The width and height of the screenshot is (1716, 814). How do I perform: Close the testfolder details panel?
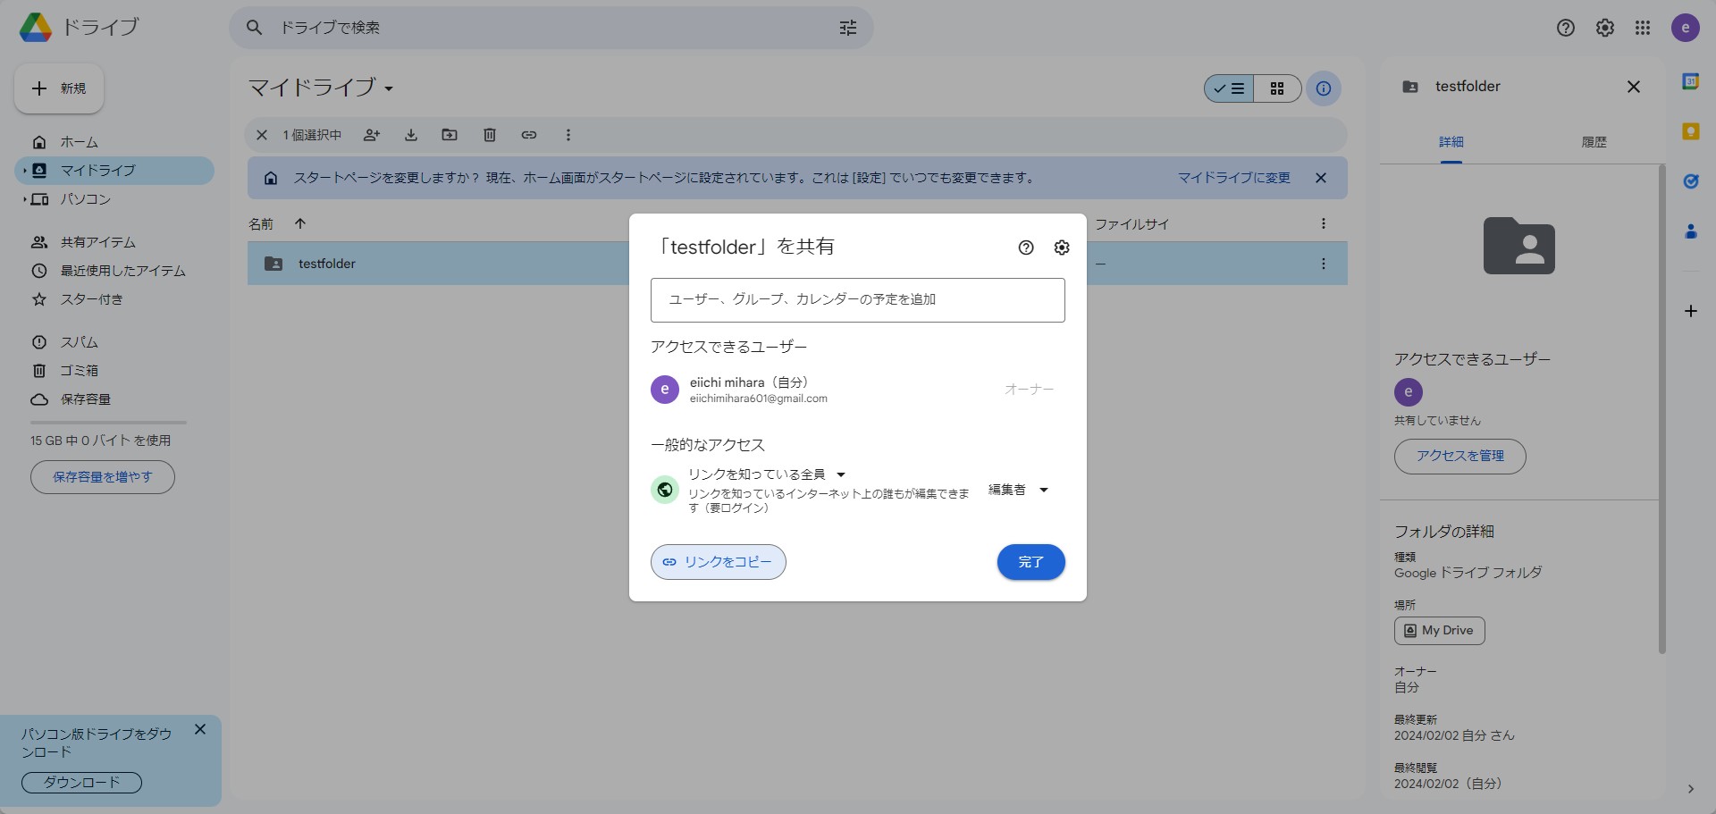point(1634,87)
